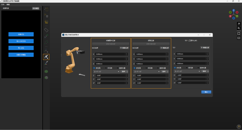Select the dotted rectangle point-selection tool
This screenshot has width=242, height=130.
point(46,9)
